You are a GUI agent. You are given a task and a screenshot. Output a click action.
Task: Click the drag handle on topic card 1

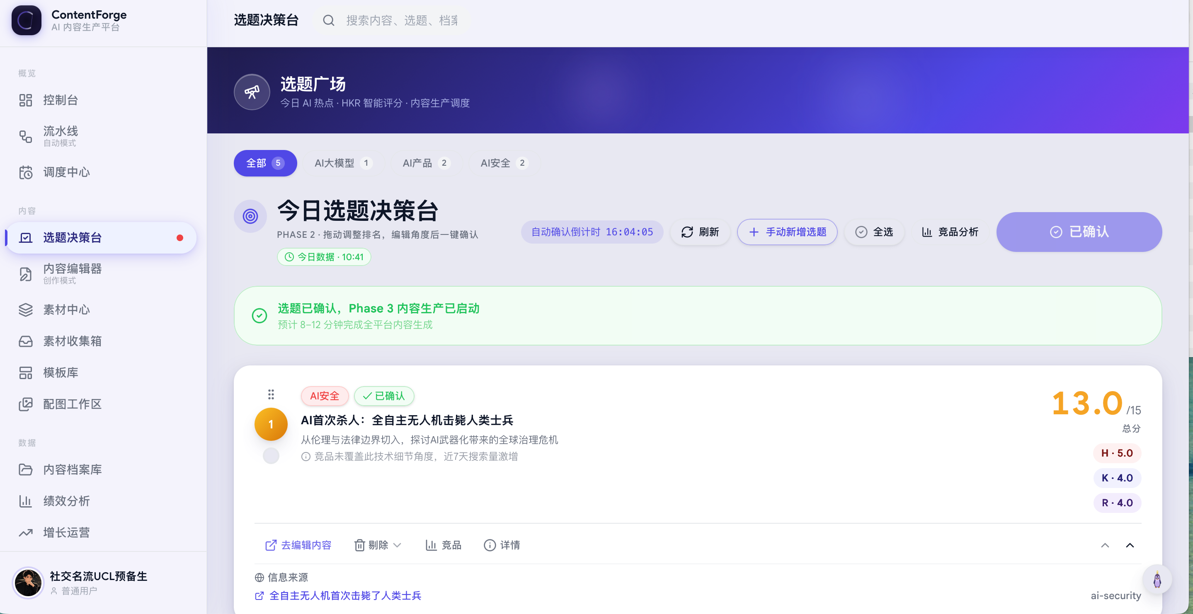[271, 394]
